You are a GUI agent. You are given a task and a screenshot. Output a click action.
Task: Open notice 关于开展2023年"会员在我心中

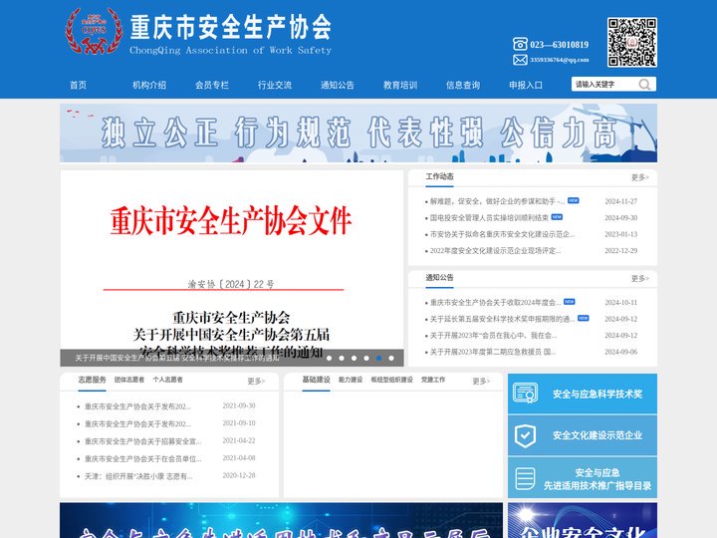[x=493, y=336]
